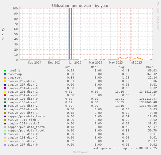Select the pve/vm-207-disk-1 legend label

23,81
